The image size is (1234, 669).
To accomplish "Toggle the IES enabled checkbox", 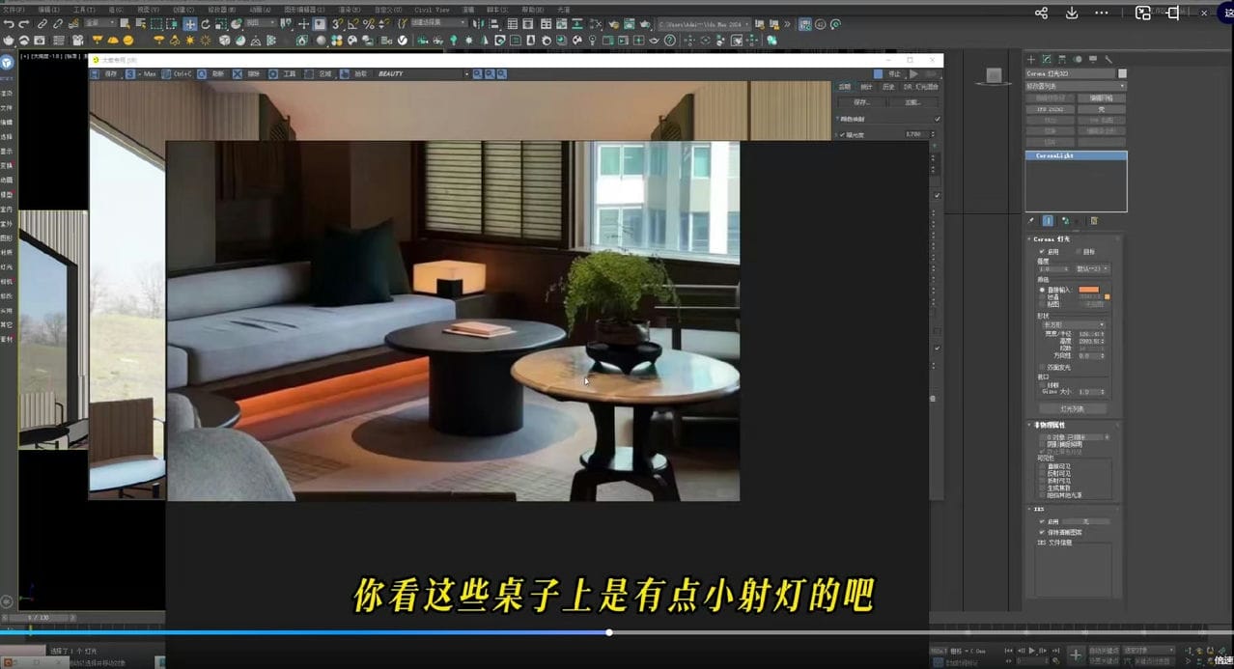I will (x=1042, y=521).
